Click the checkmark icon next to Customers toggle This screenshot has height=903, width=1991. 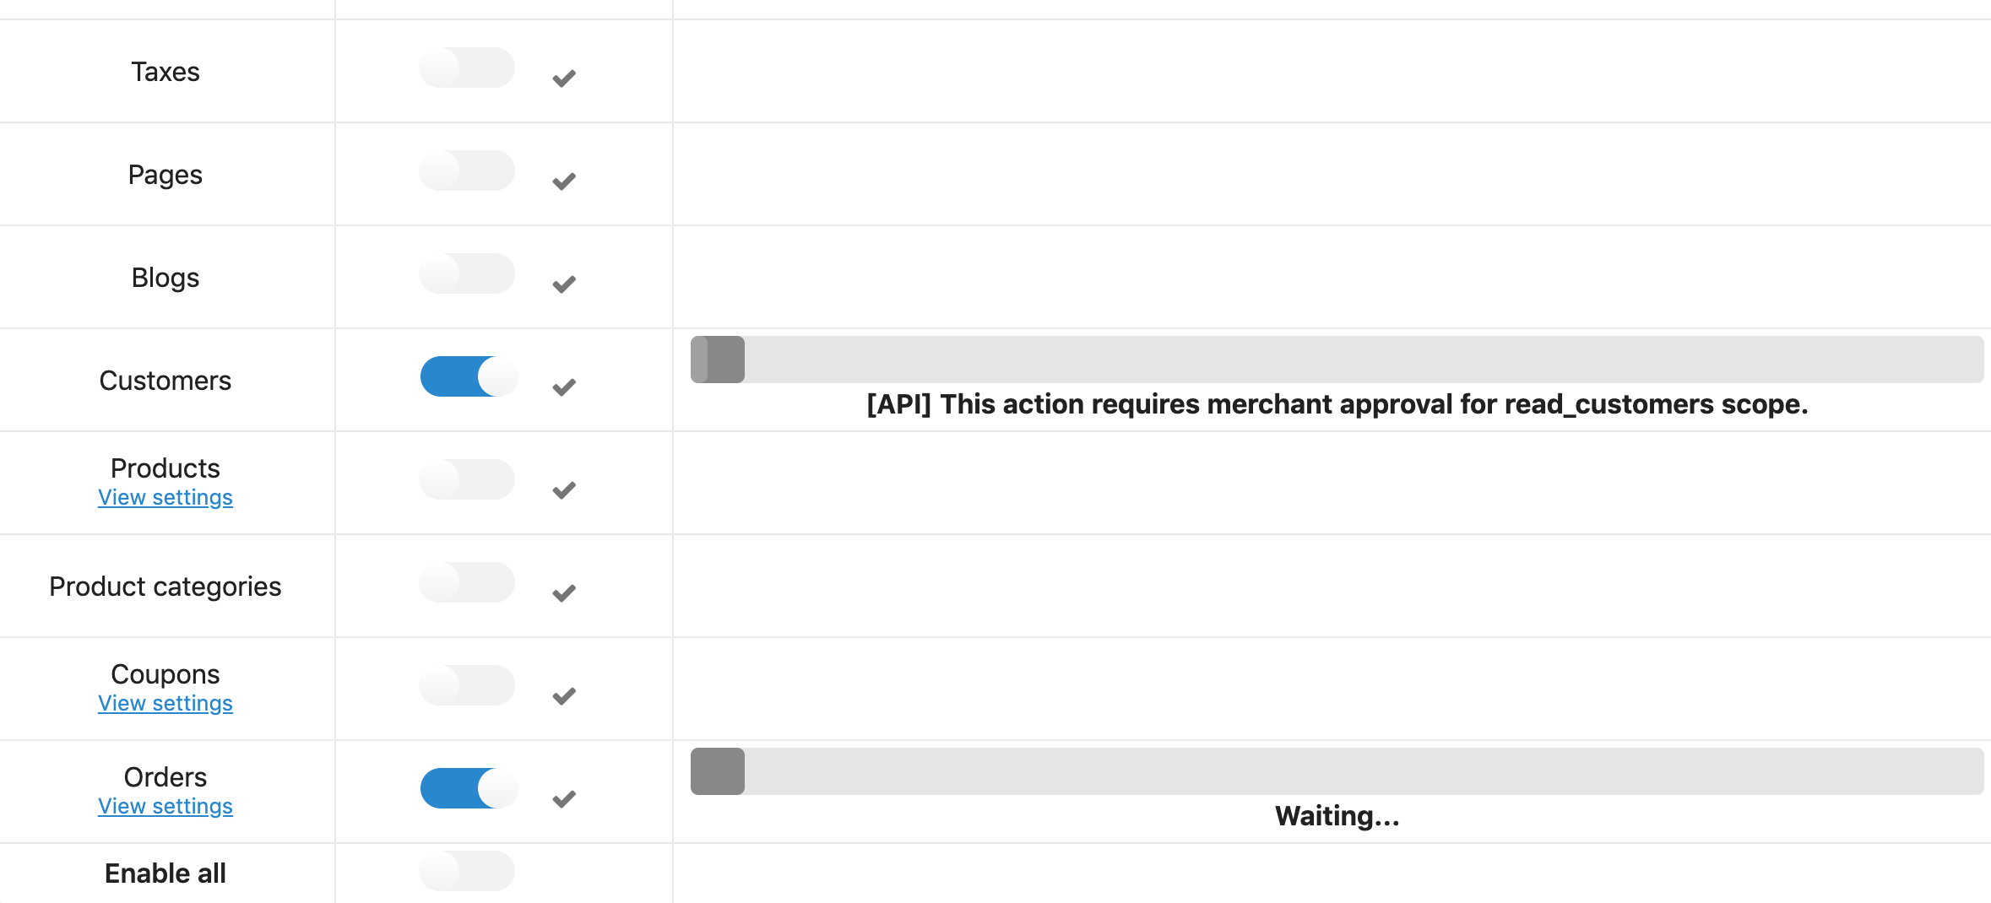pos(564,387)
